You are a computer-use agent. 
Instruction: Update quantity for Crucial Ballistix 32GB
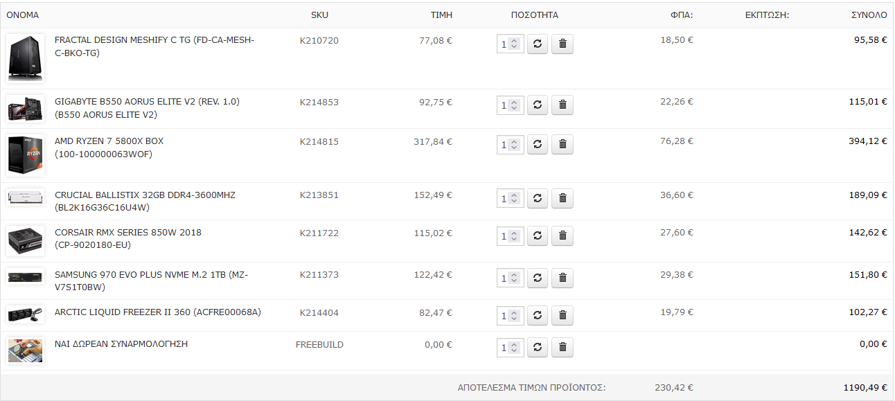pos(537,199)
